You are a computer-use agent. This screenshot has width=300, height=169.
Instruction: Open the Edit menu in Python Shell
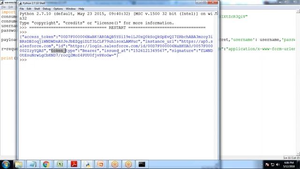(29, 9)
